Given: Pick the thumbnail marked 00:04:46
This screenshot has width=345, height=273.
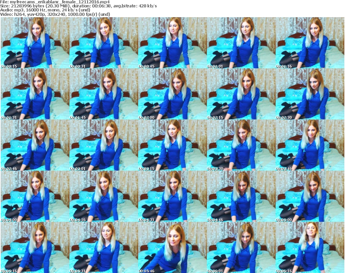Looking at the screenshot, I should [241, 196].
